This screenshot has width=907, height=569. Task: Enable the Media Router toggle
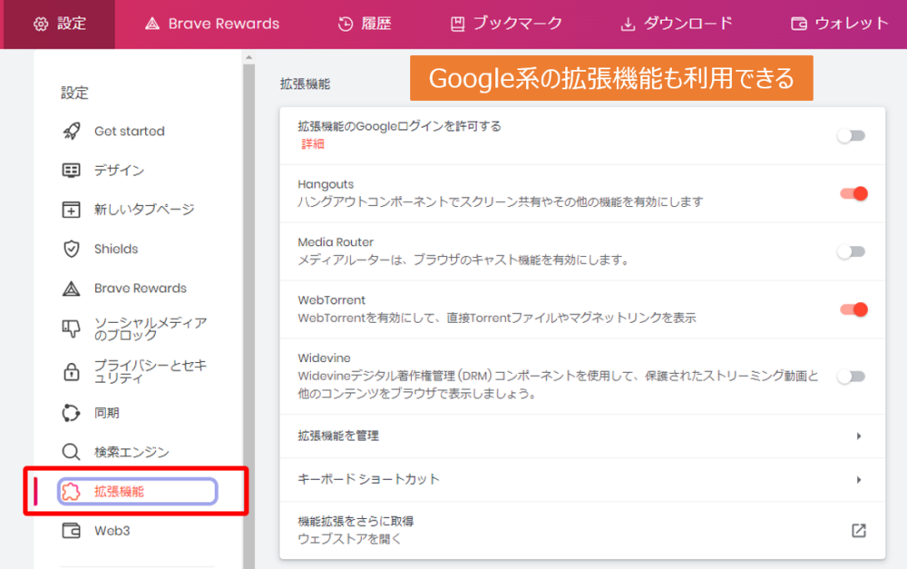[851, 251]
